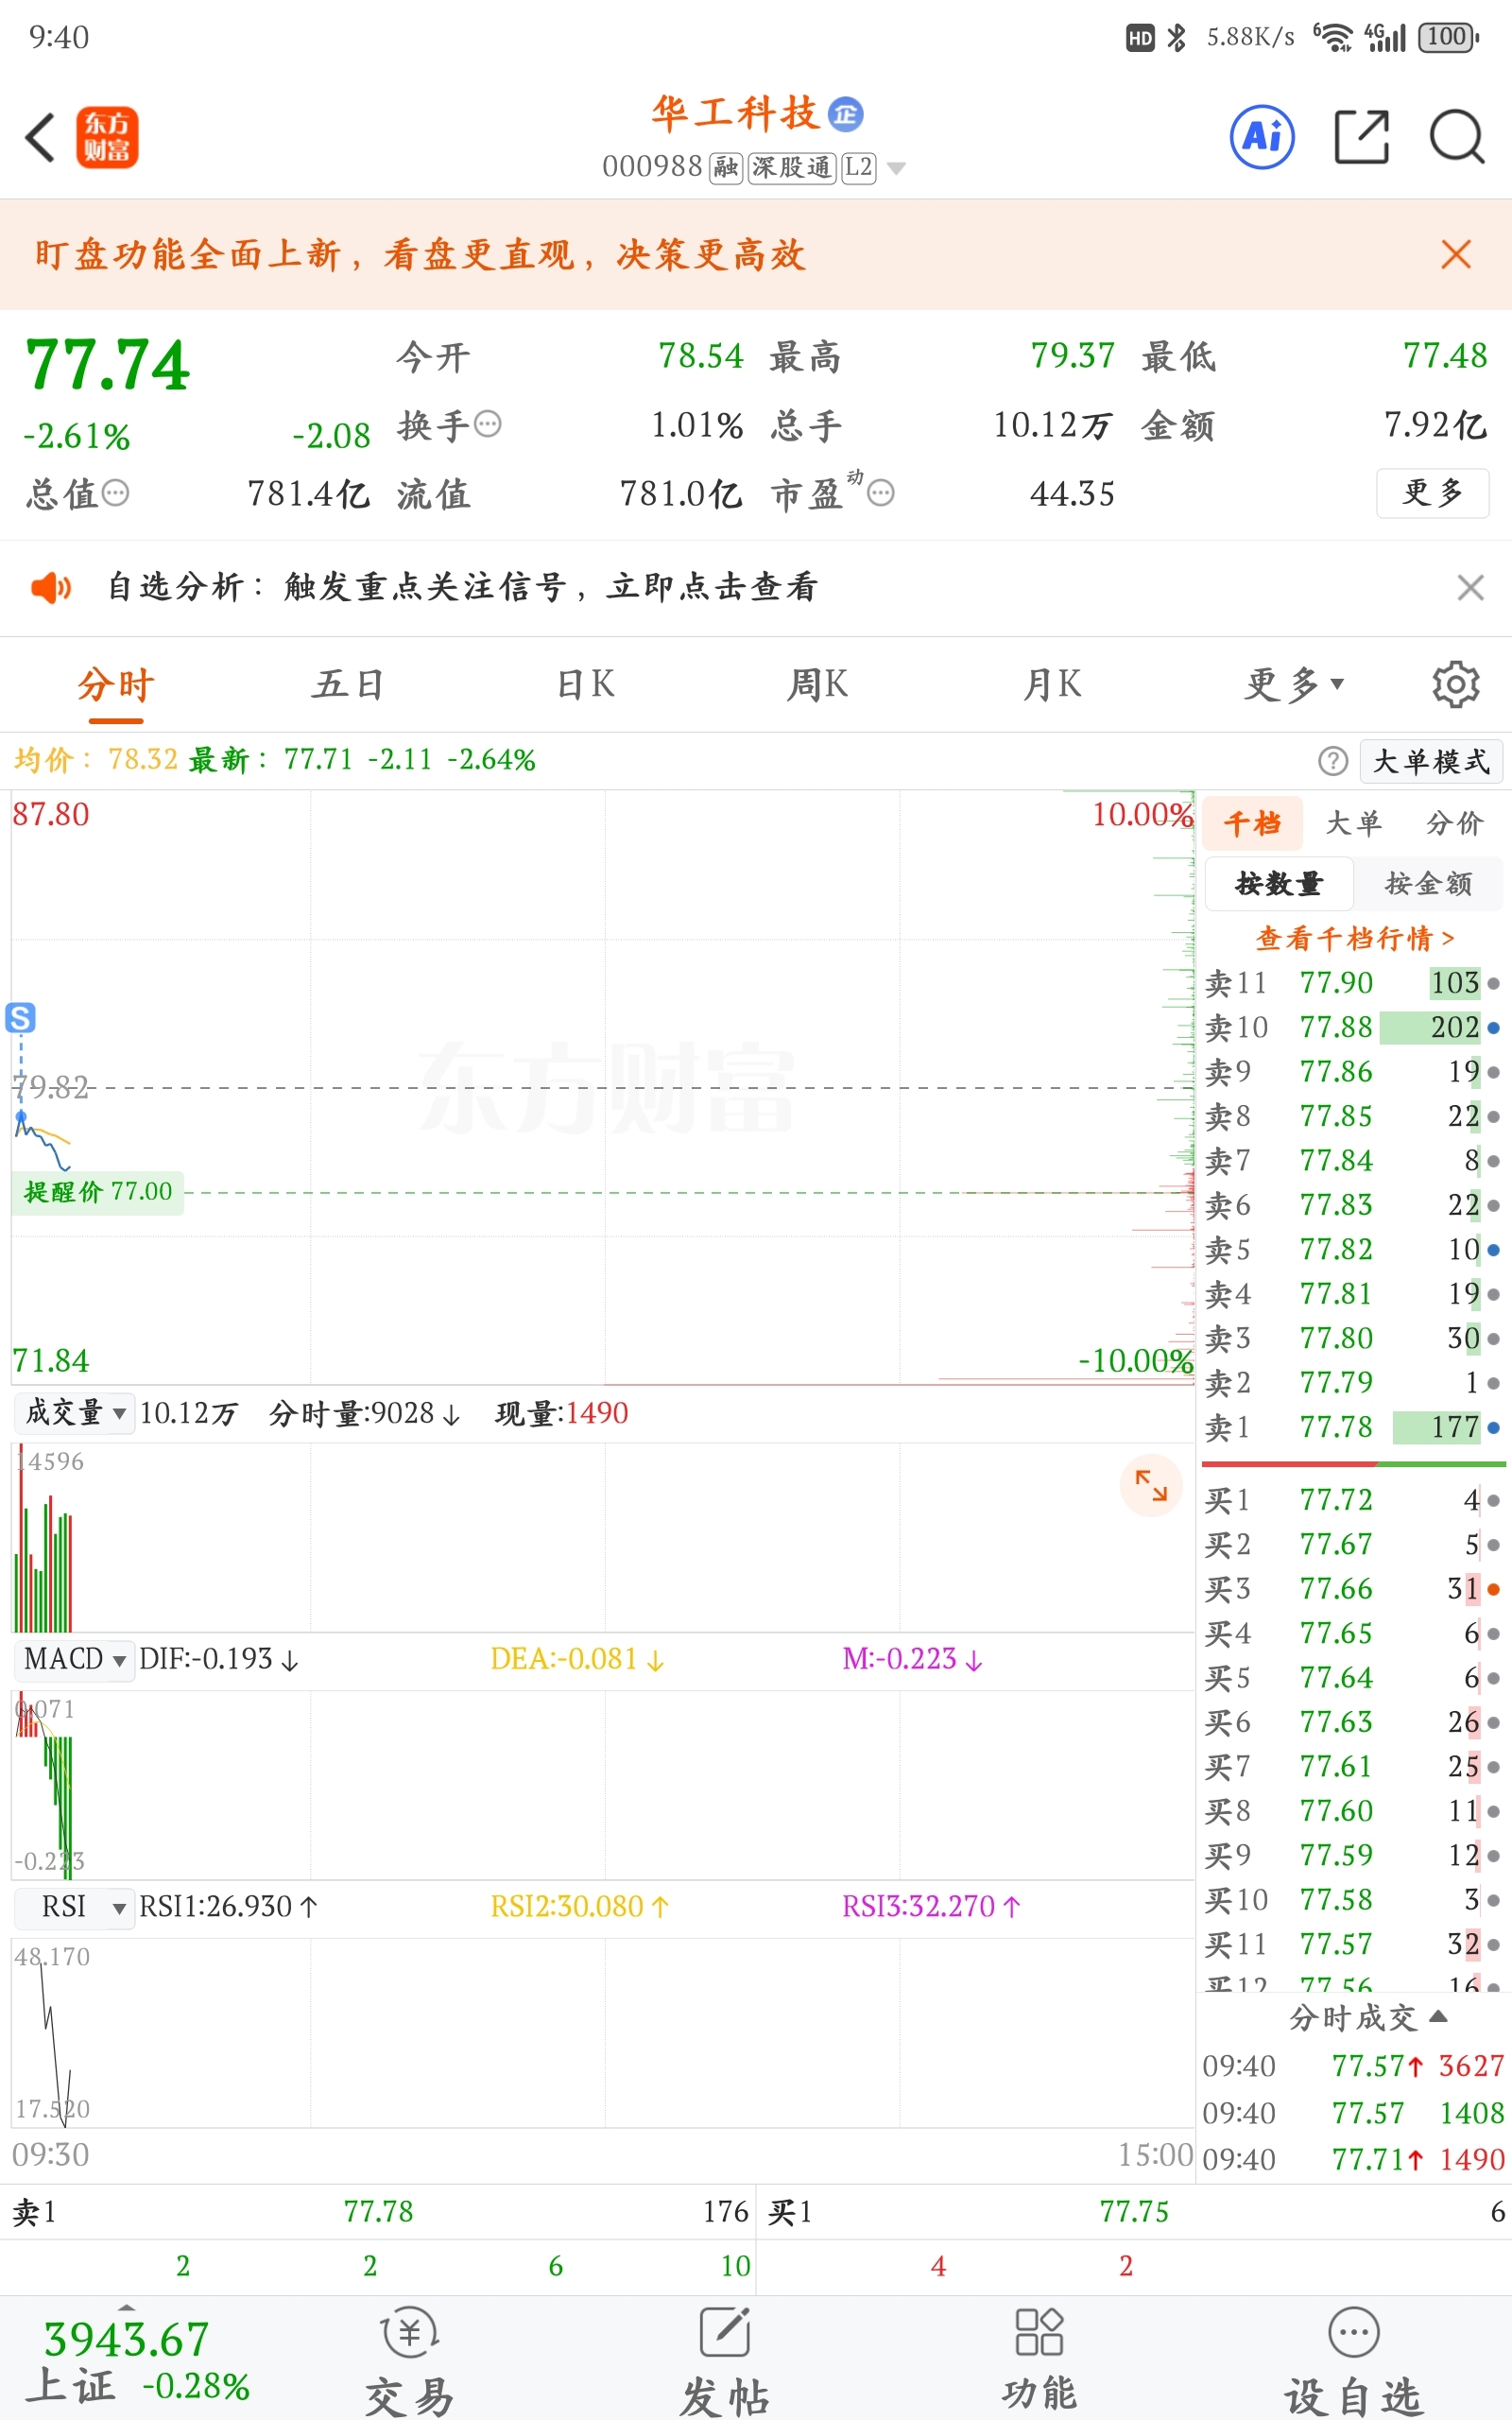Image resolution: width=1512 pixels, height=2420 pixels.
Task: Switch to 五日 chart tab
Action: [348, 684]
